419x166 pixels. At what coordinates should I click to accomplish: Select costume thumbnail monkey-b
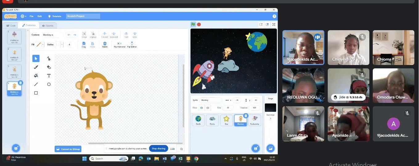pos(14,54)
